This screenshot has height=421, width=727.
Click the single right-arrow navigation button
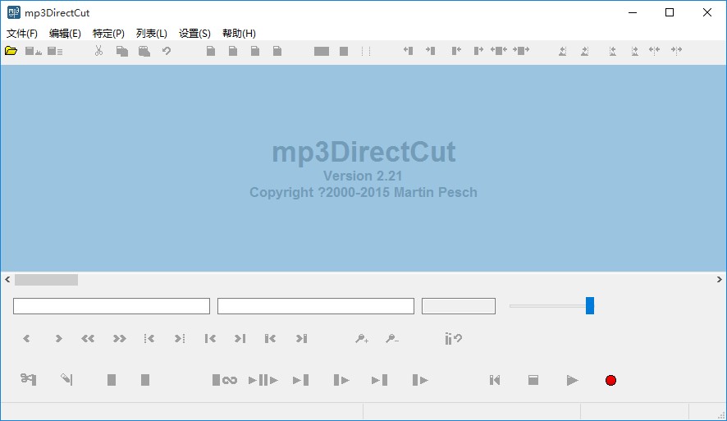pyautogui.click(x=58, y=338)
